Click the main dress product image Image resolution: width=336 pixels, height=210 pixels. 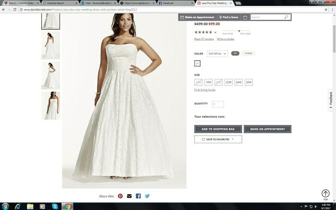(x=124, y=101)
